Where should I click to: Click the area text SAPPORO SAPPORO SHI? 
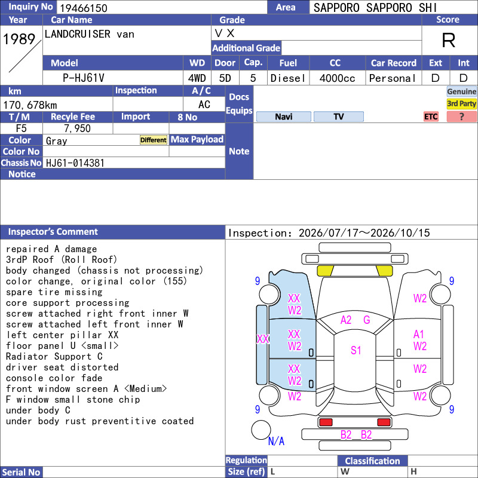tap(375, 8)
